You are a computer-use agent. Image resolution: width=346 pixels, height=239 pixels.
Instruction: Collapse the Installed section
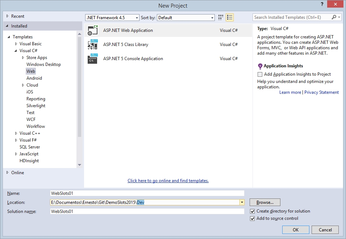[7, 26]
